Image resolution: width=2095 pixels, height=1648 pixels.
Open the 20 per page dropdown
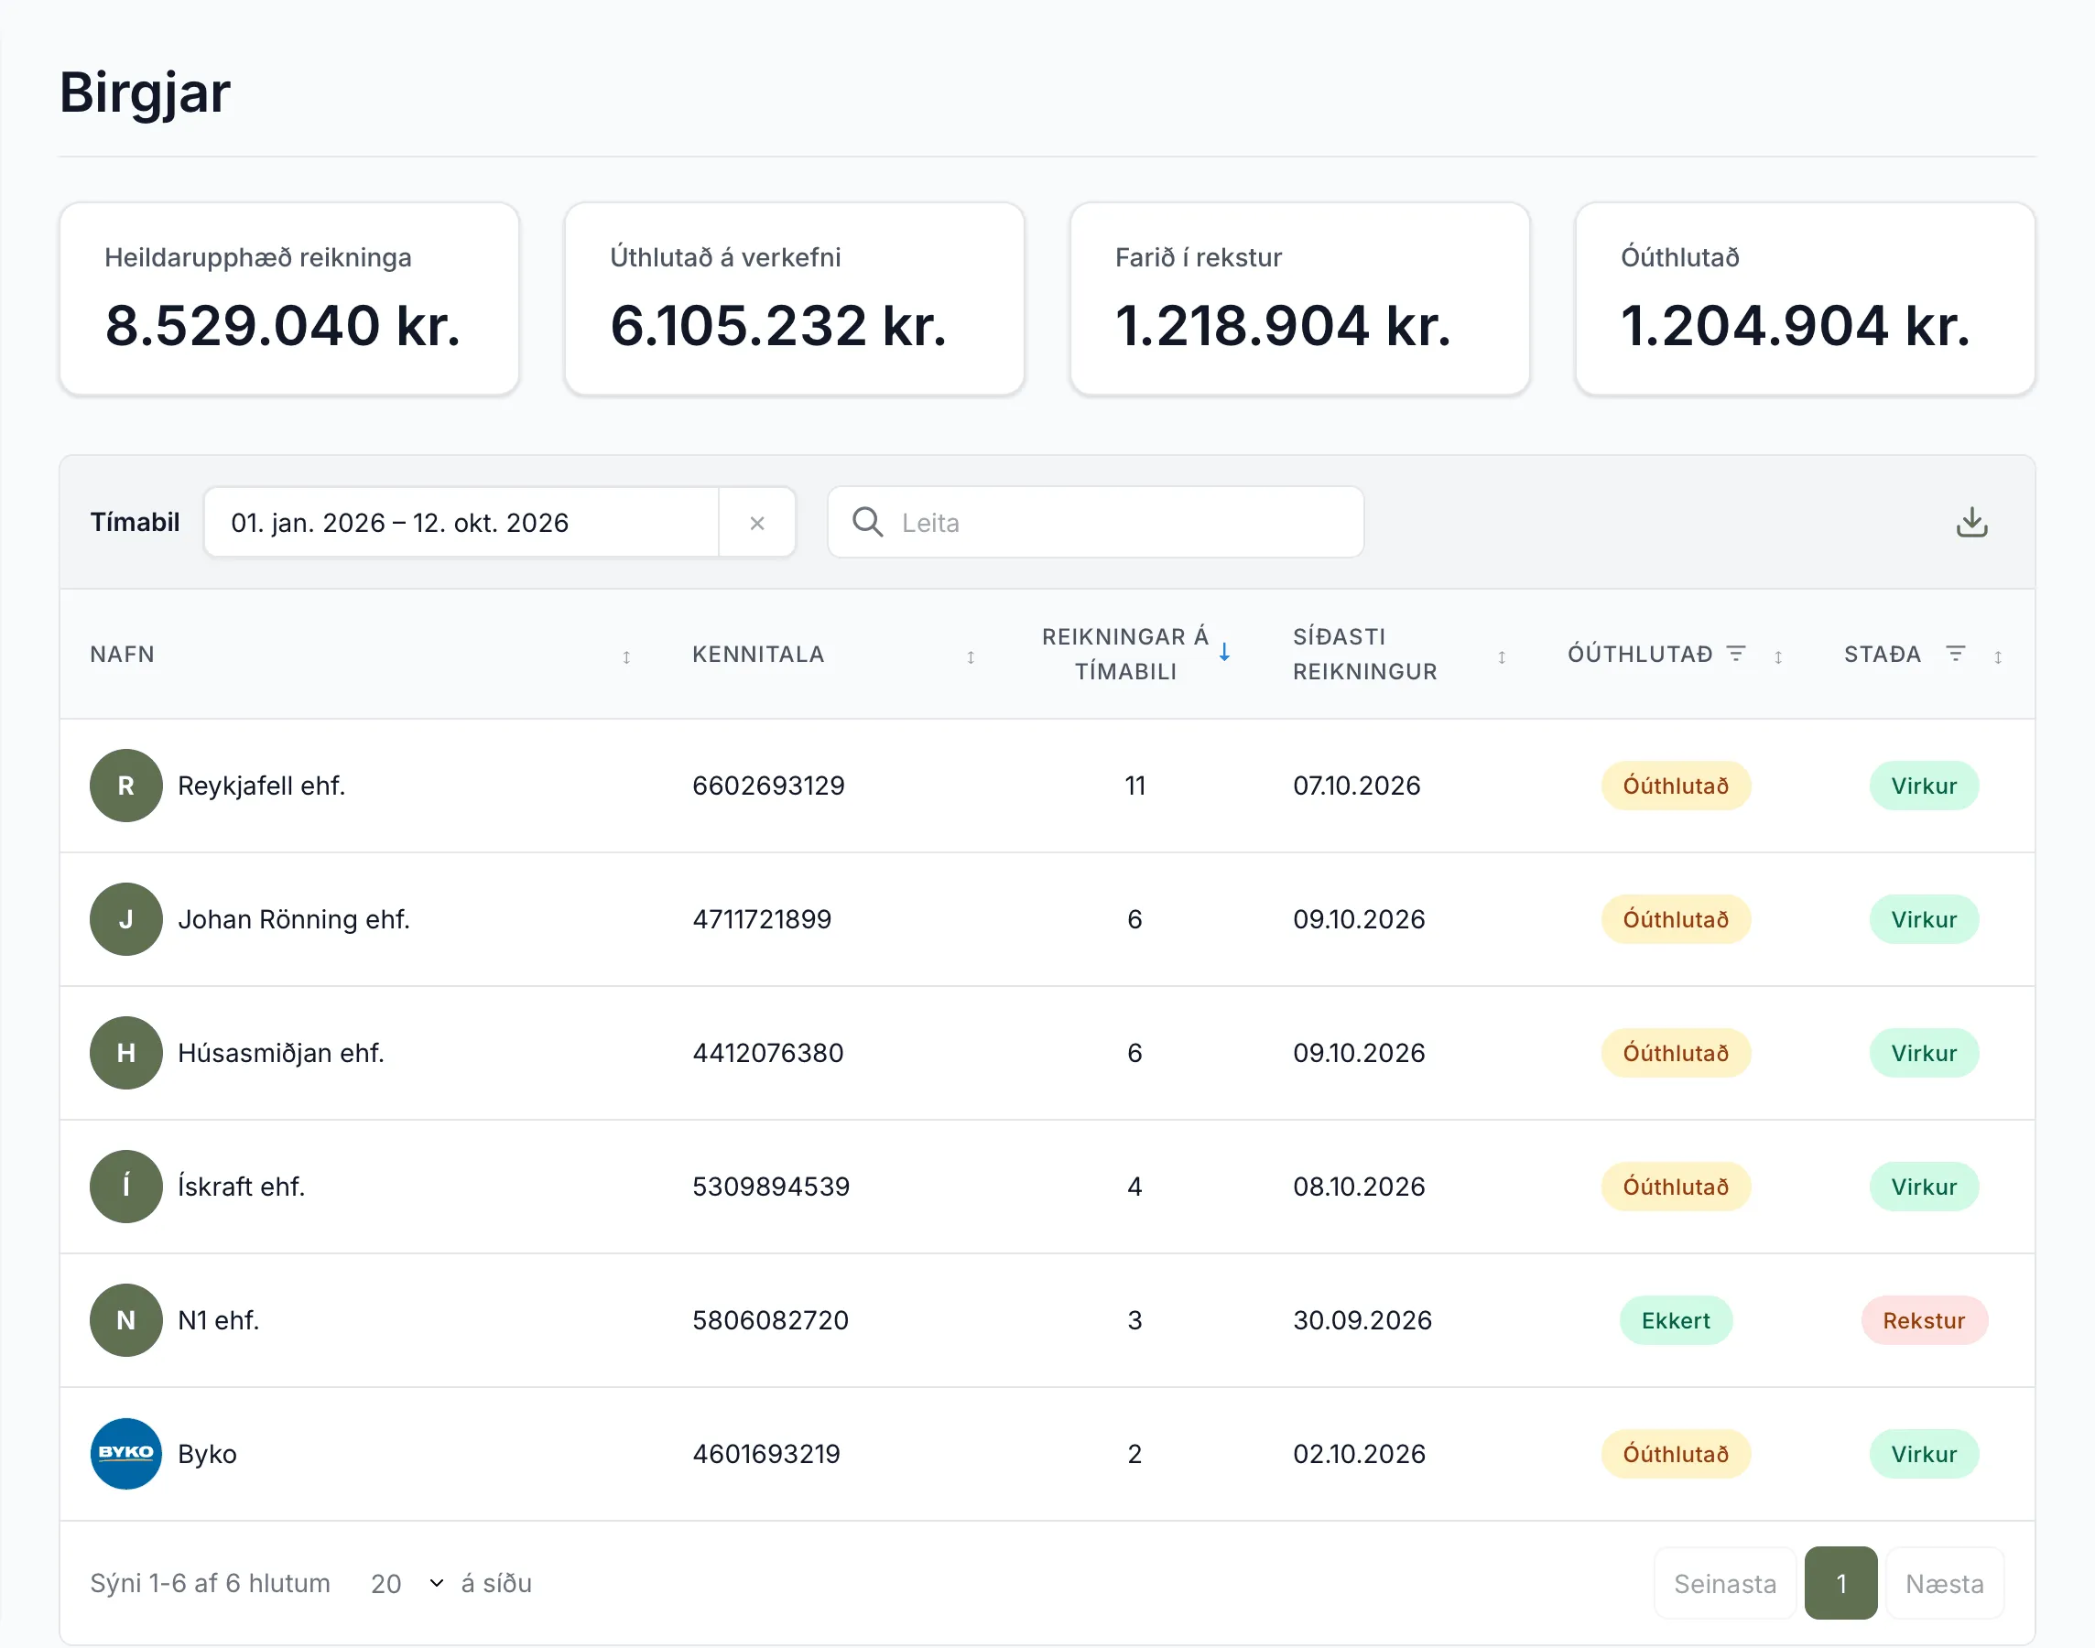(x=407, y=1583)
